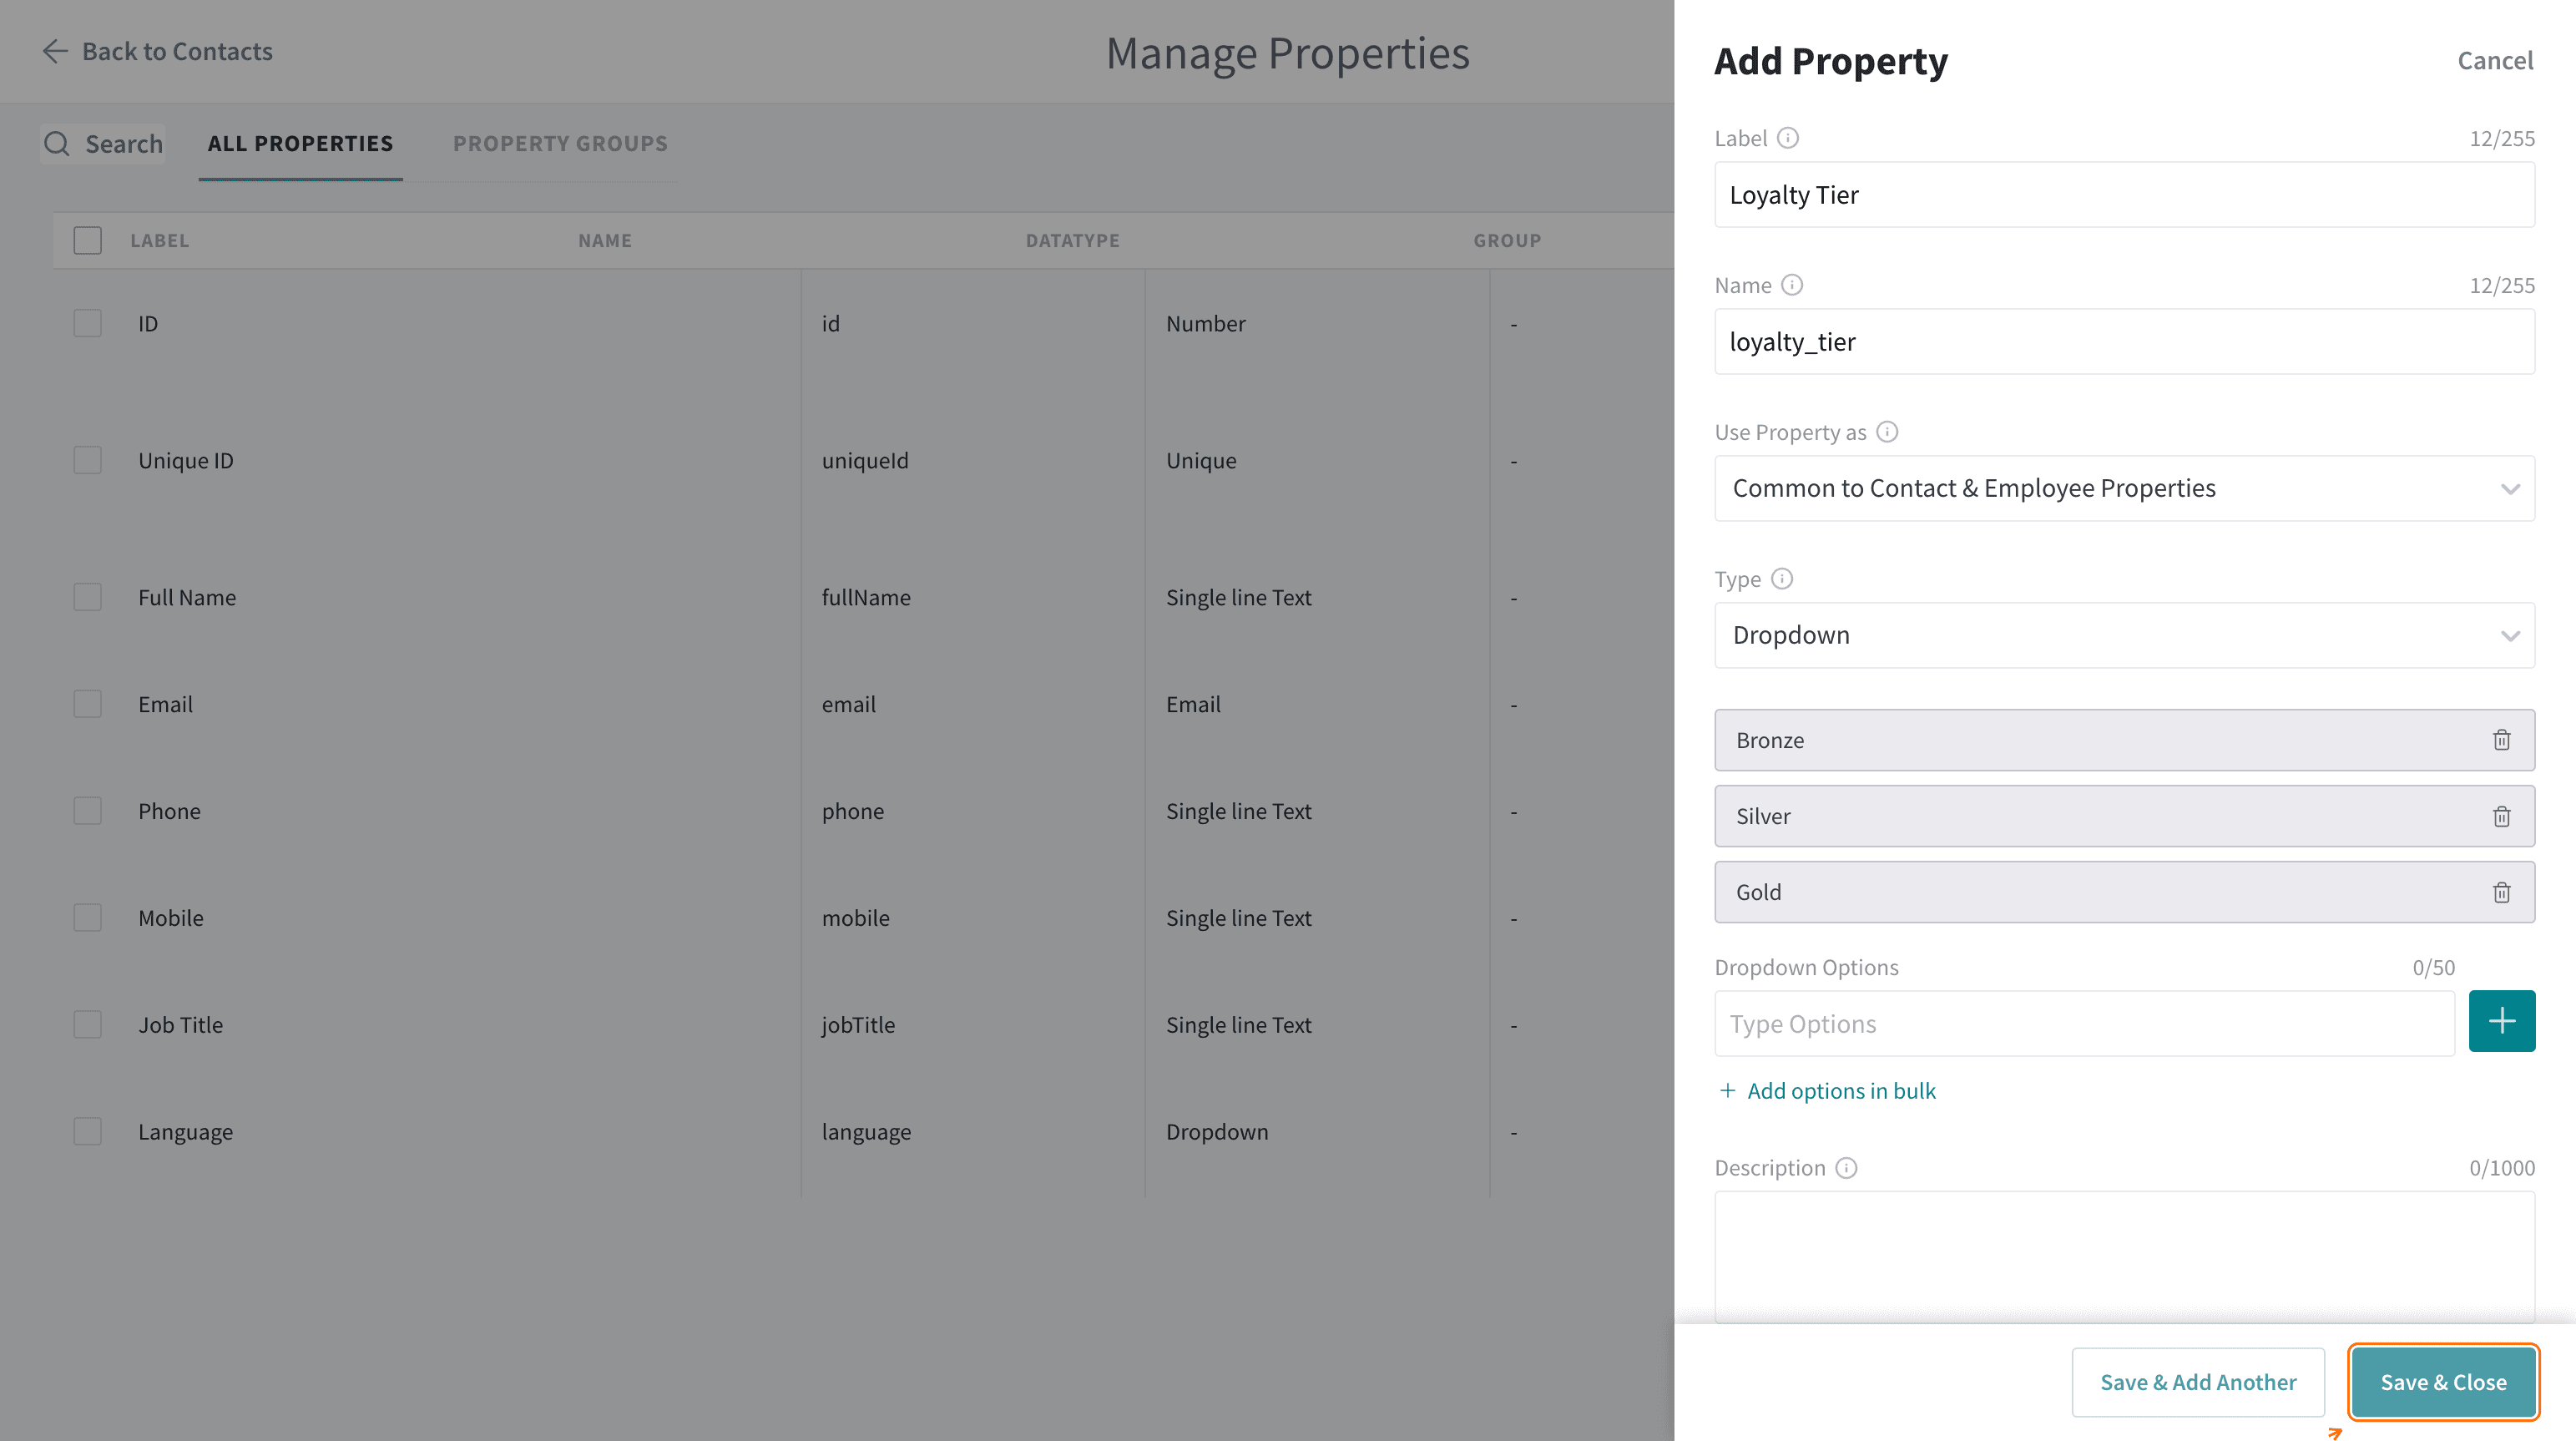Delete the Bronze dropdown option

pos(2501,740)
